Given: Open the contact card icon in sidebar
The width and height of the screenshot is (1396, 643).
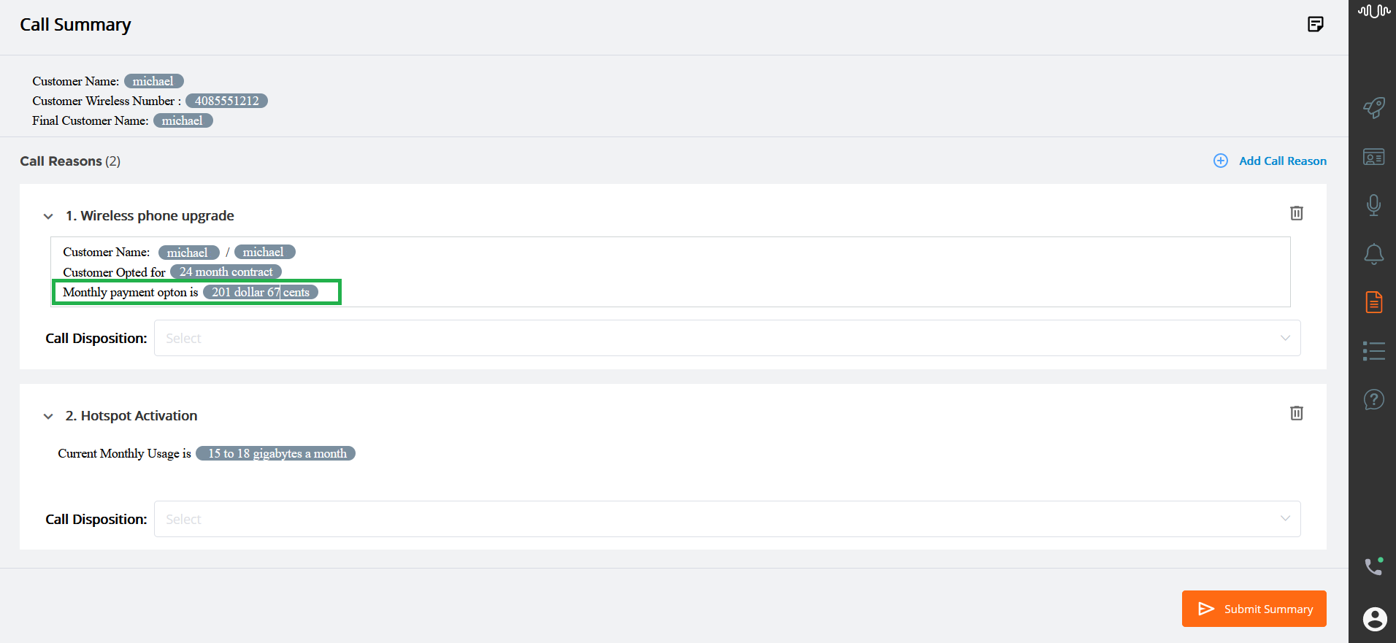Looking at the screenshot, I should pos(1373,157).
